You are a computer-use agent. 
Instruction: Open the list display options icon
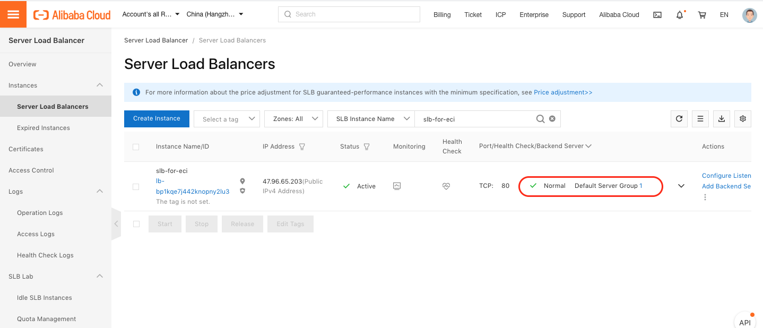pos(700,119)
